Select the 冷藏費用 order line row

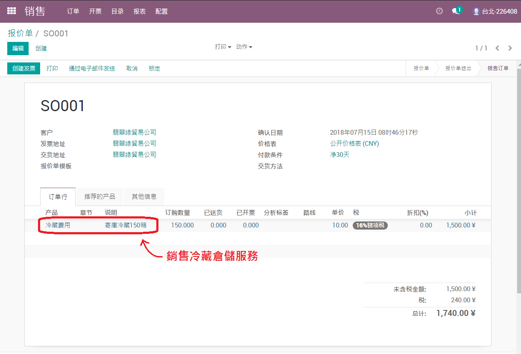pyautogui.click(x=258, y=225)
